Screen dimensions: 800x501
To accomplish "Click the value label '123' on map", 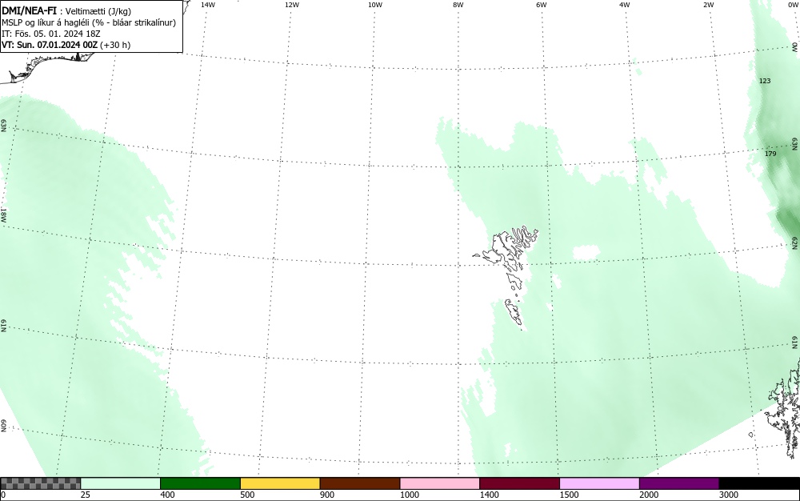I will (765, 81).
